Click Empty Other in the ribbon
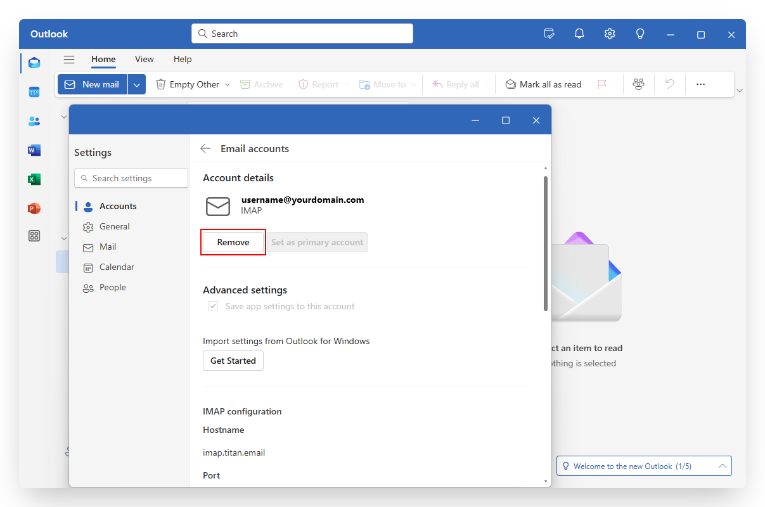The height and width of the screenshot is (507, 765). point(188,84)
